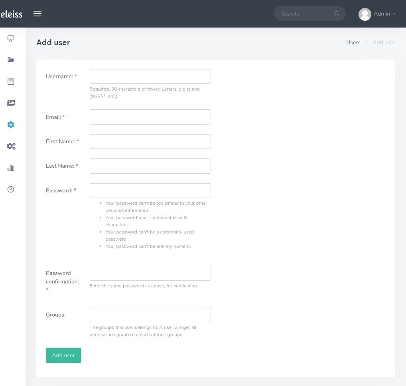This screenshot has width=406, height=386.
Task: Expand the Admin user dropdown
Action: (x=385, y=14)
